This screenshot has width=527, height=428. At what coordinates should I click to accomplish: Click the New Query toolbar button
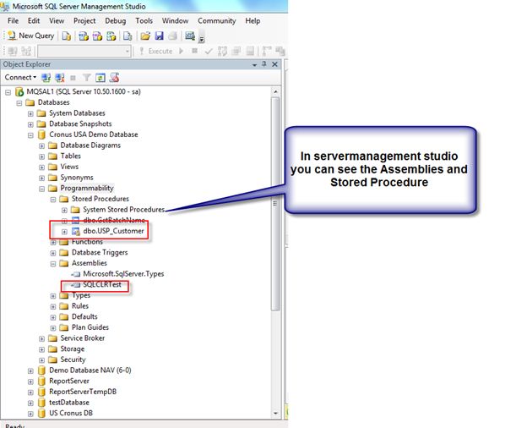pos(30,36)
